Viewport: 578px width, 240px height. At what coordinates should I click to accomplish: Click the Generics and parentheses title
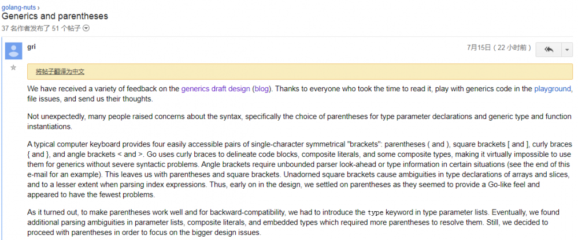click(55, 17)
